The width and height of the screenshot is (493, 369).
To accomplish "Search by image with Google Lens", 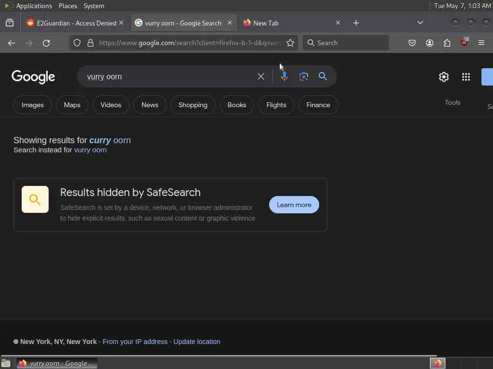I will 303,76.
